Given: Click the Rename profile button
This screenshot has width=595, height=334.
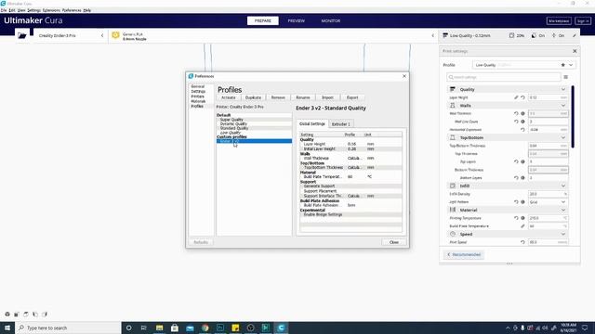Looking at the screenshot, I should pyautogui.click(x=303, y=97).
